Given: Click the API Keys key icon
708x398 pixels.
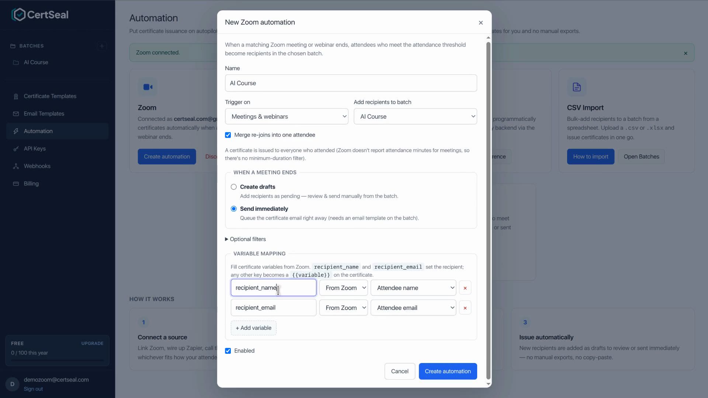Looking at the screenshot, I should [16, 149].
